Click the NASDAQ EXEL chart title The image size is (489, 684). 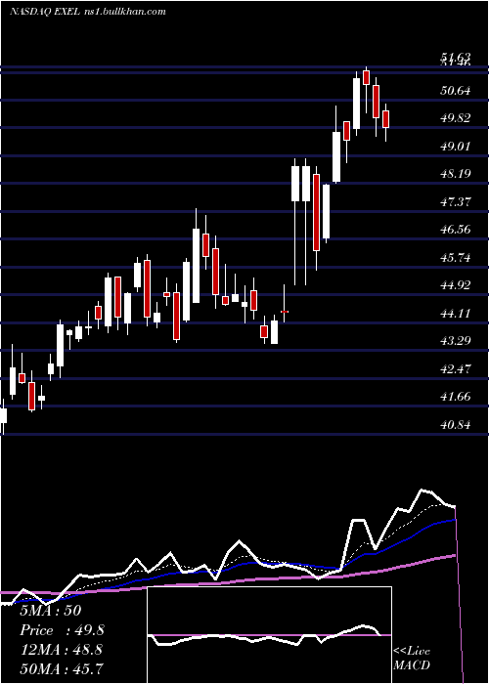coord(87,12)
